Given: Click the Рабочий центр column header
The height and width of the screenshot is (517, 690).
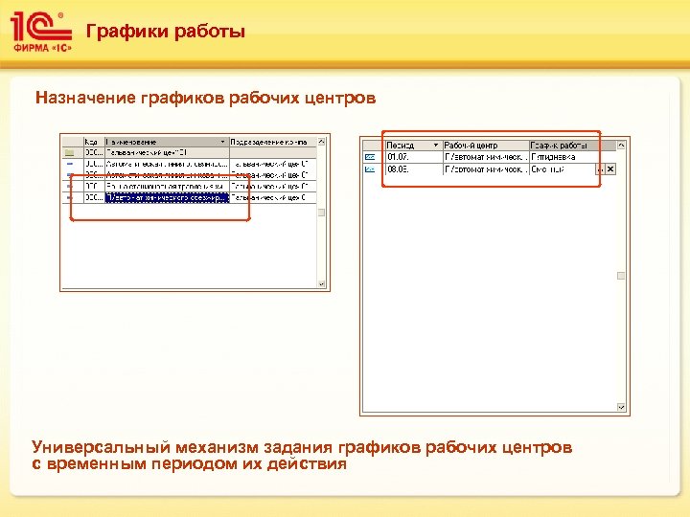Looking at the screenshot, I should 485,146.
